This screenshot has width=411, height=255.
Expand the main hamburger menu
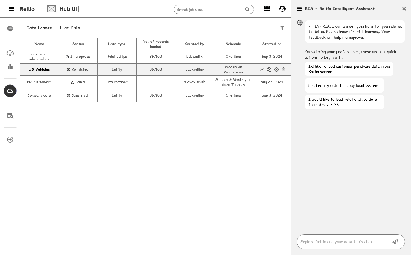11,9
